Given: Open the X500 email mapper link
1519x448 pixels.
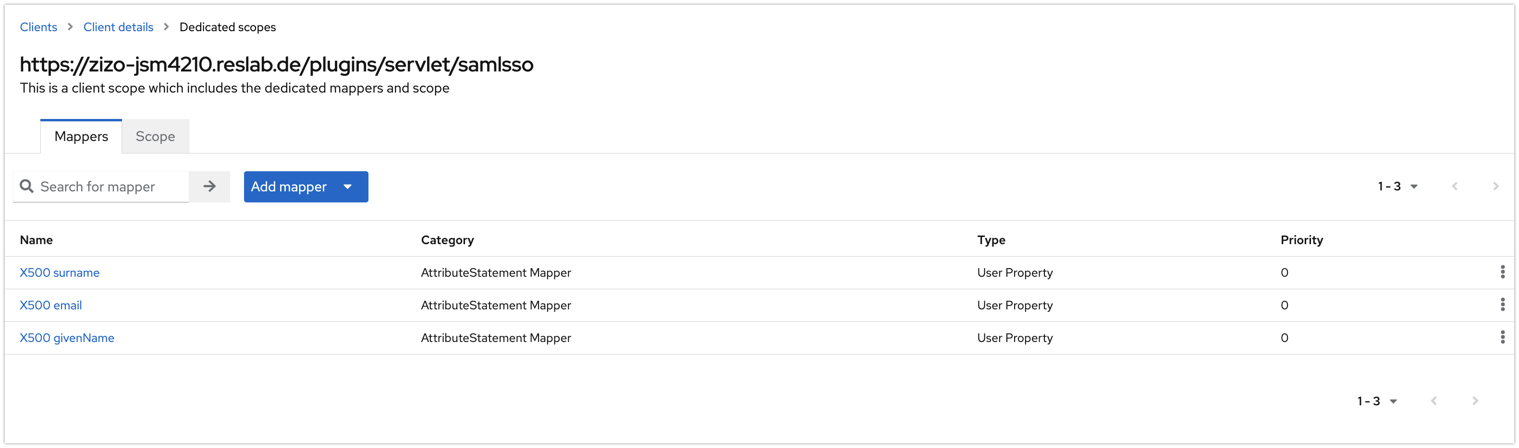Looking at the screenshot, I should pyautogui.click(x=51, y=306).
